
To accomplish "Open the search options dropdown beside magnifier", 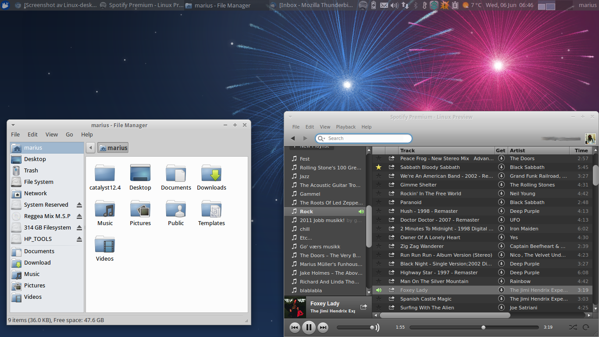I will point(321,139).
